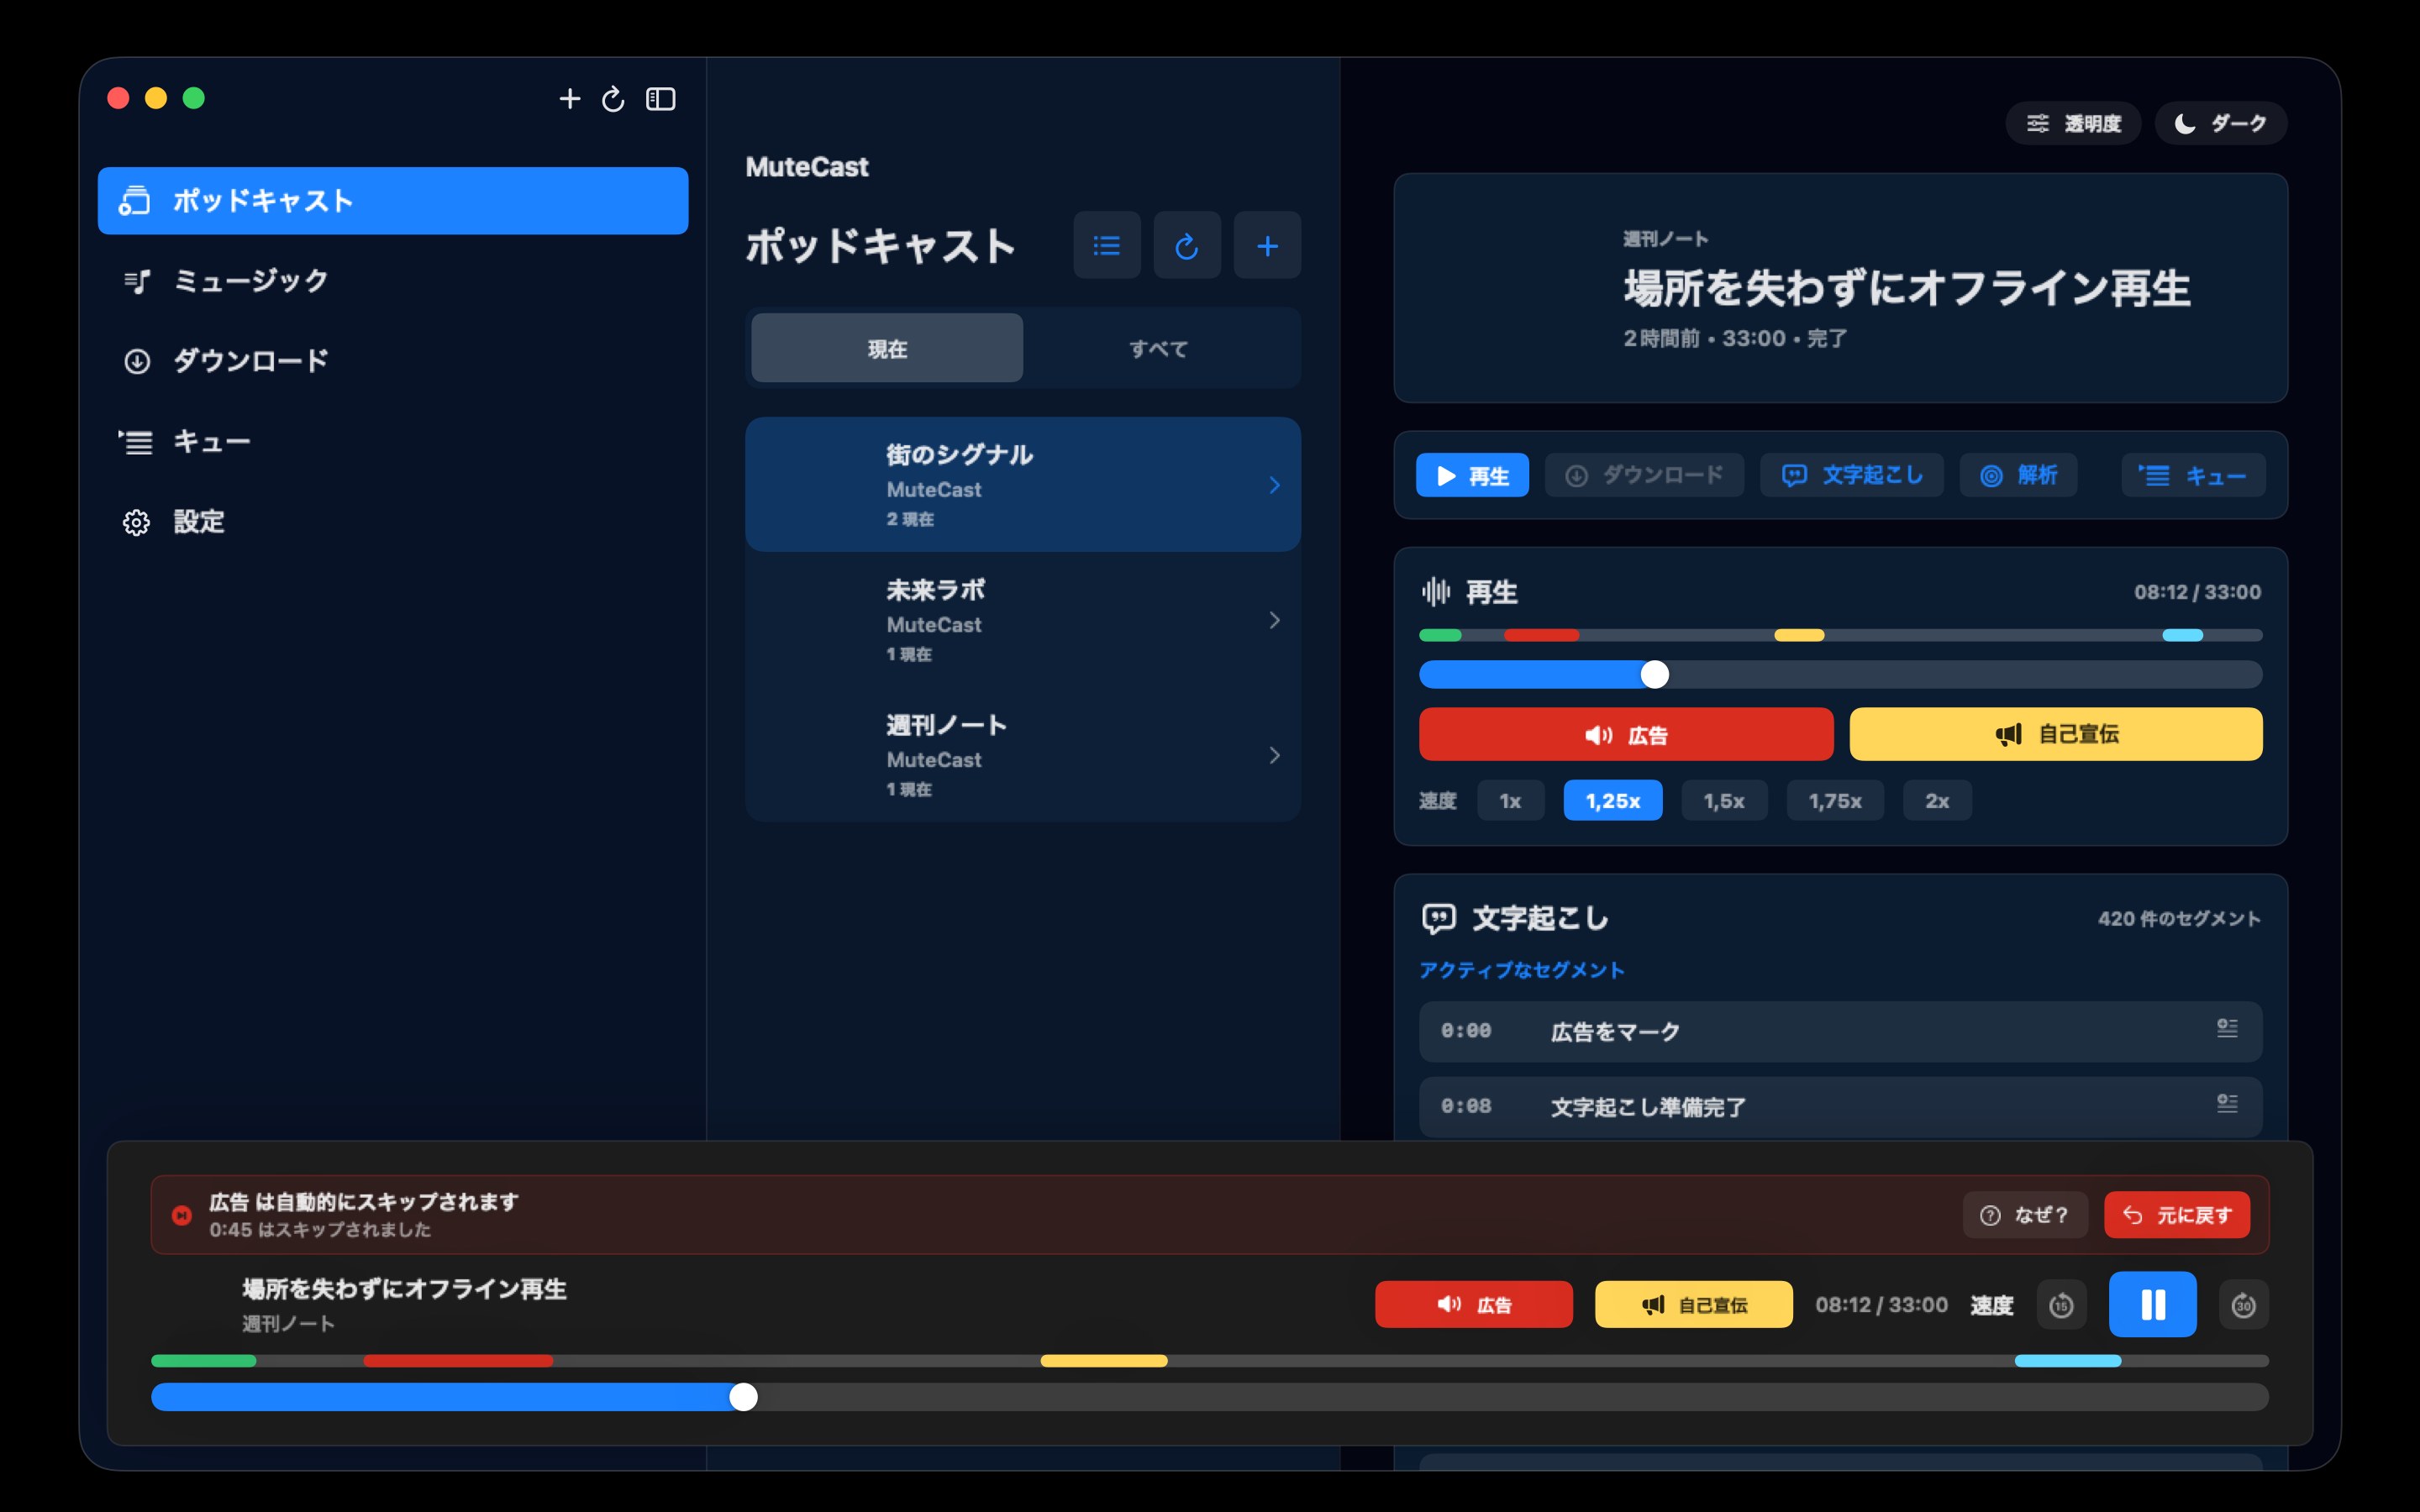The width and height of the screenshot is (2420, 1512).
Task: Expand 街のシグナル podcast chevron
Action: [x=1274, y=485]
